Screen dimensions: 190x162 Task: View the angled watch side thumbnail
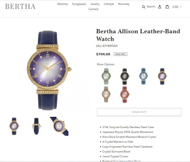[x=59, y=126]
